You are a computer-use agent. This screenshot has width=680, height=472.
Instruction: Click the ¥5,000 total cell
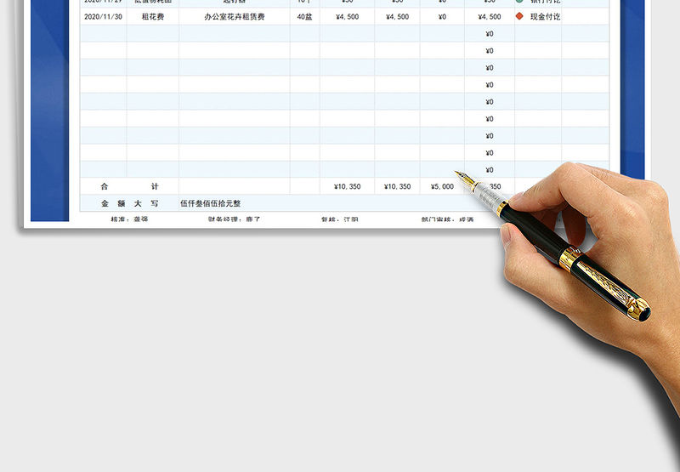(442, 186)
